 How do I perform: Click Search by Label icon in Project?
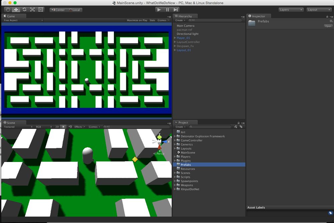(x=241, y=127)
